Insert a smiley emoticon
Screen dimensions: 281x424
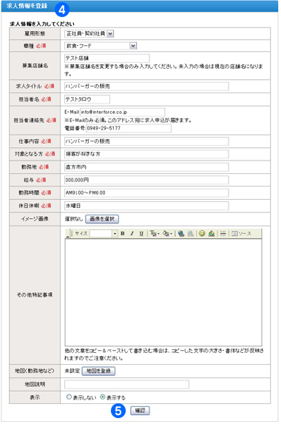(x=202, y=234)
